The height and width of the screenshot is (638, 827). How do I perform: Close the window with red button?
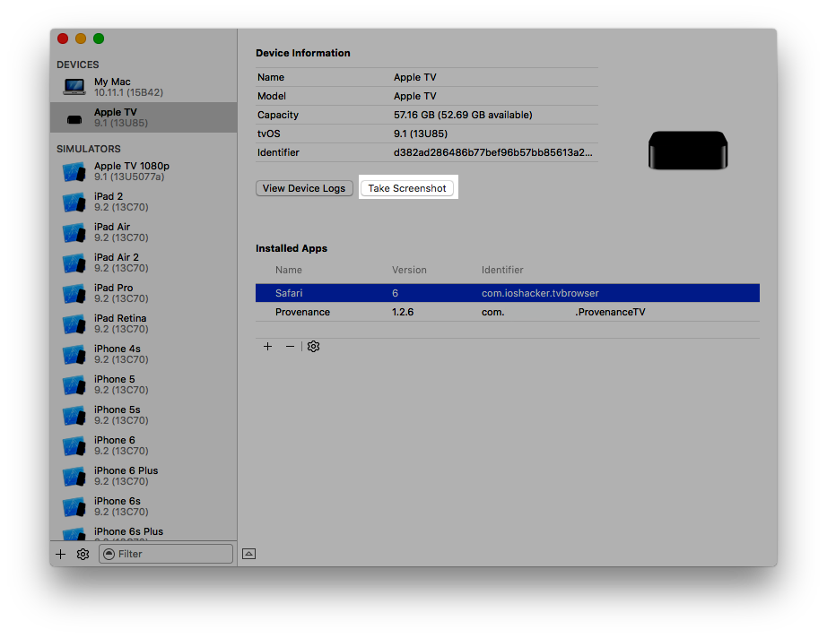(63, 39)
